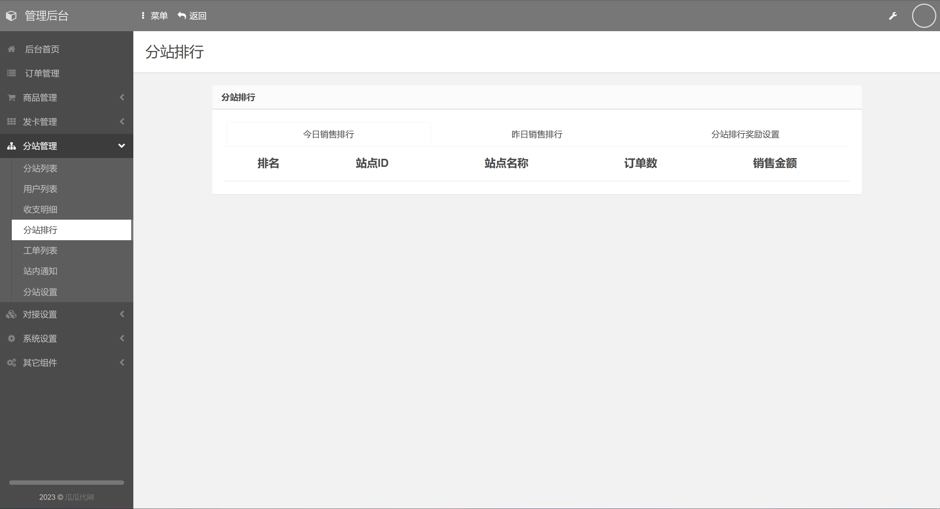940x509 pixels.
Task: Click the 瓜瓜代刷 footer link
Action: (x=79, y=497)
